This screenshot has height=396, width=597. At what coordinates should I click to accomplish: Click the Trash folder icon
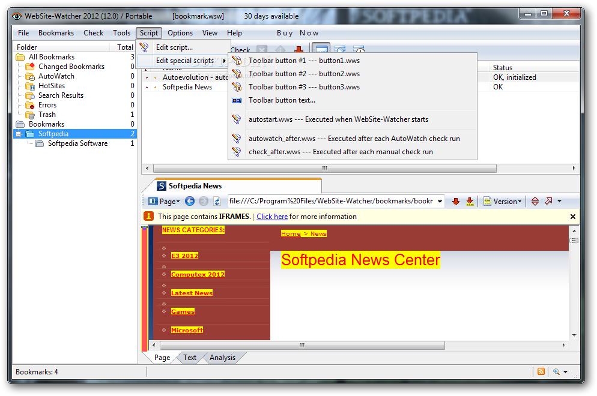30,115
